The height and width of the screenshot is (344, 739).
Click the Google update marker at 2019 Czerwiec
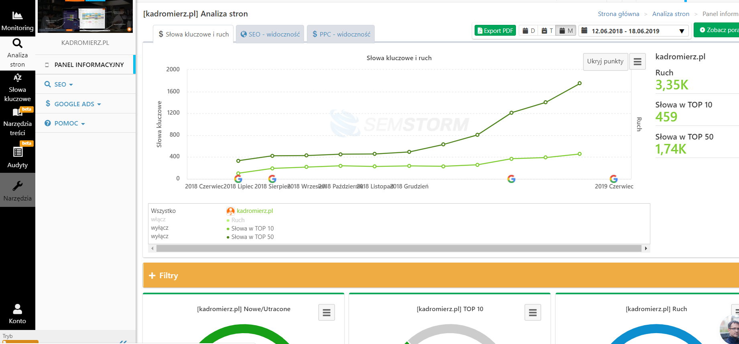613,179
